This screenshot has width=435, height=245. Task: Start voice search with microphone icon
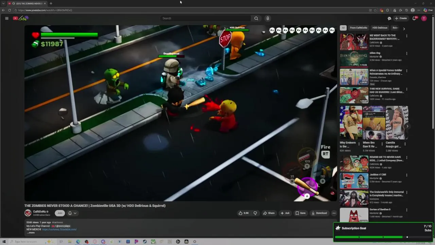pyautogui.click(x=268, y=18)
